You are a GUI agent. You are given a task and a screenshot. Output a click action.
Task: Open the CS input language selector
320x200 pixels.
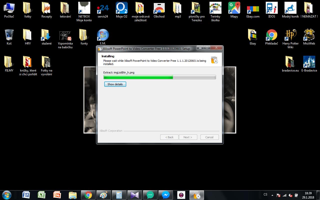[x=265, y=194]
